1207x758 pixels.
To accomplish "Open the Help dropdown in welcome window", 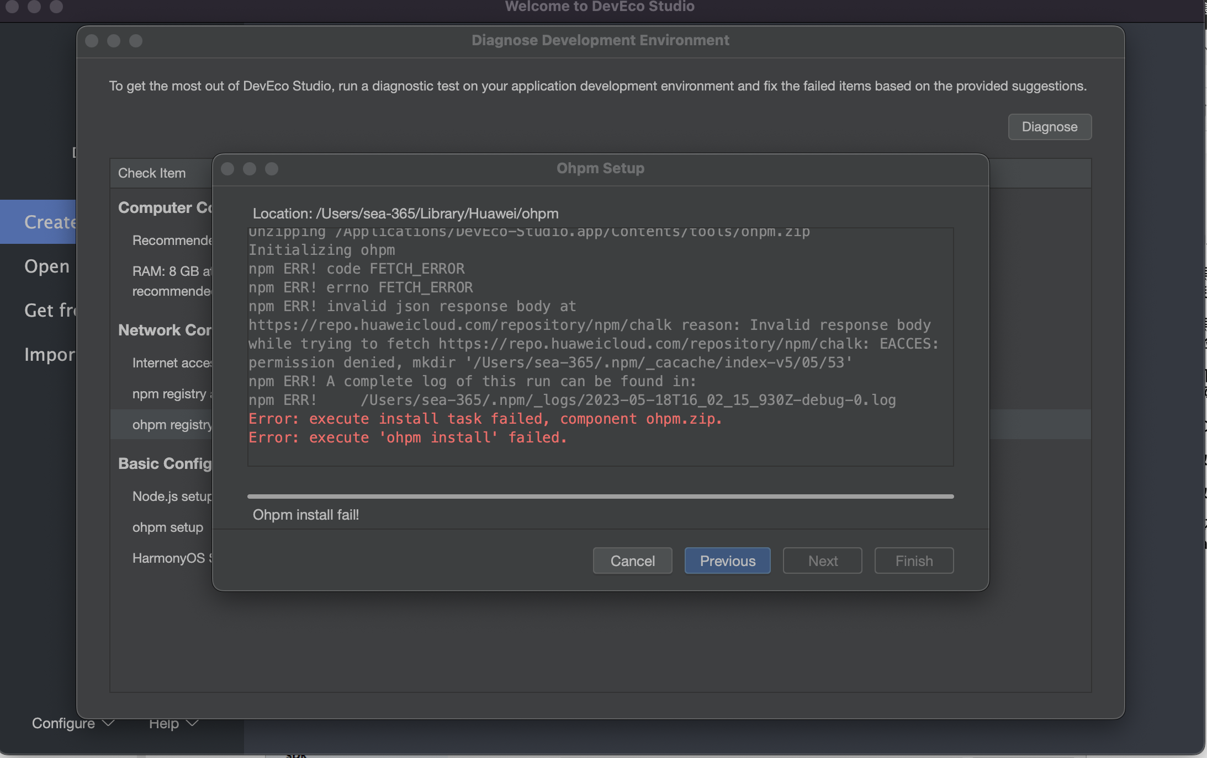I will (x=173, y=723).
